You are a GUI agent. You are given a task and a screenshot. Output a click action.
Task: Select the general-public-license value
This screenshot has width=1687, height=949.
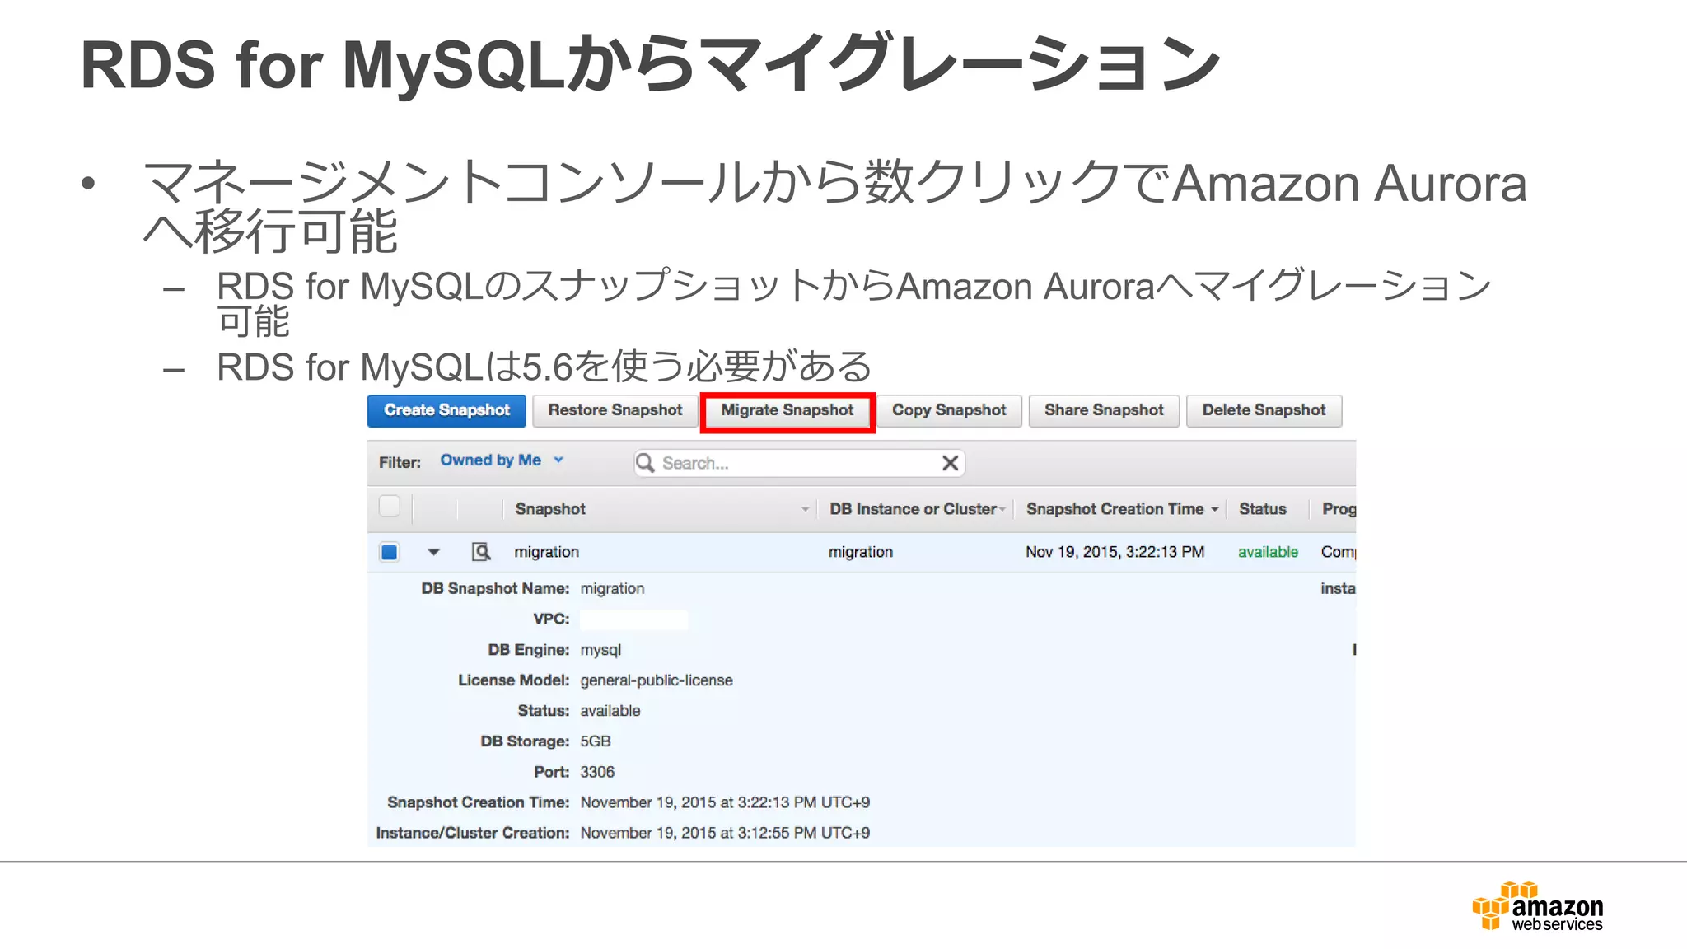pyautogui.click(x=657, y=680)
